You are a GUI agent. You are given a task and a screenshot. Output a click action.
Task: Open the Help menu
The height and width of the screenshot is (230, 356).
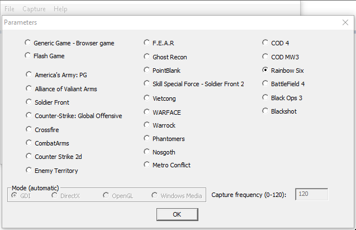60,9
